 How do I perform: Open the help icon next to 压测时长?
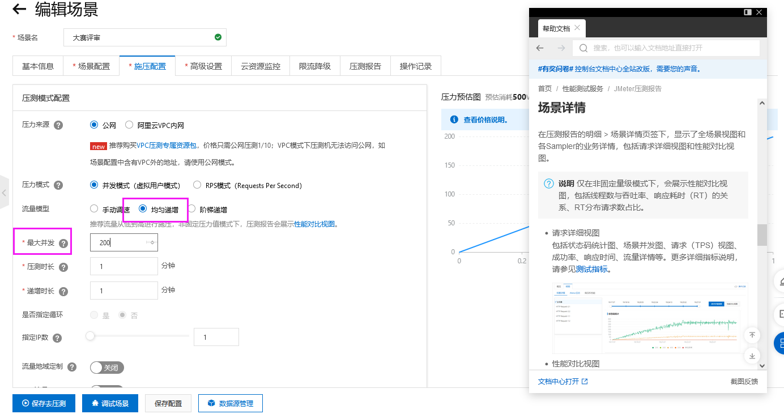click(x=63, y=267)
